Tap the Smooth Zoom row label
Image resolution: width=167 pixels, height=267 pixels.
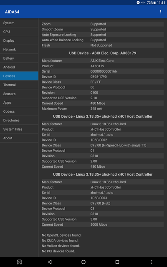(52, 29)
